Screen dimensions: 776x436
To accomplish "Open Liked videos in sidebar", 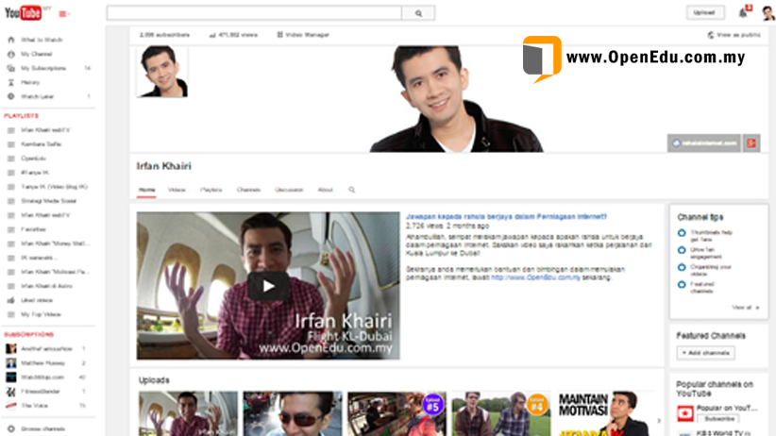I will coord(37,300).
